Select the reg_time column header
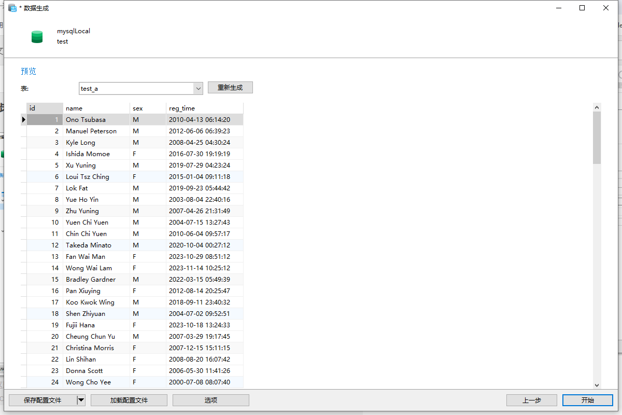This screenshot has height=415, width=622. 205,108
